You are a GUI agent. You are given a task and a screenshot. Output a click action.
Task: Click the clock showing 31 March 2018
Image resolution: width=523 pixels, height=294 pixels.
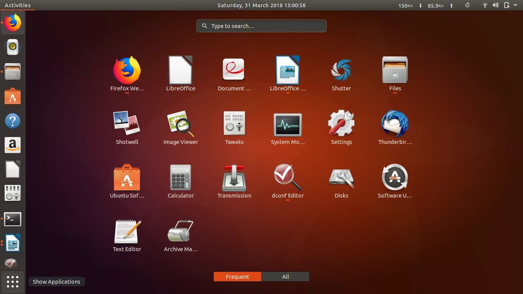click(x=261, y=5)
